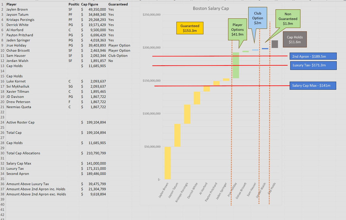Select the Player column header cell
The width and height of the screenshot is (346, 220).
[37, 4]
